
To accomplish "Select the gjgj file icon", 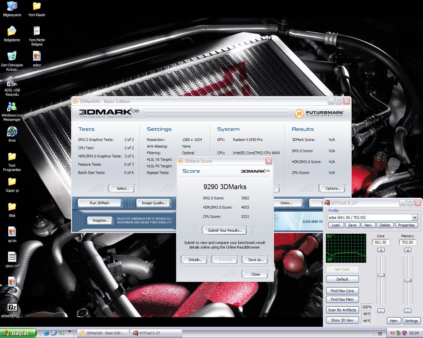I will (12, 282).
